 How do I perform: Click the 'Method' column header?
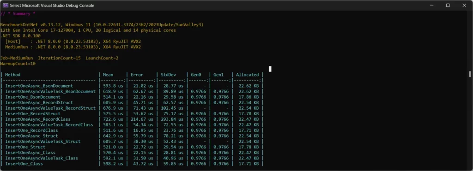click(x=12, y=75)
